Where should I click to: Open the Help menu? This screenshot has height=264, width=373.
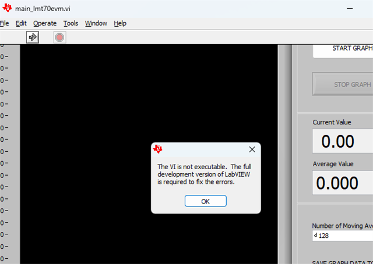(120, 23)
